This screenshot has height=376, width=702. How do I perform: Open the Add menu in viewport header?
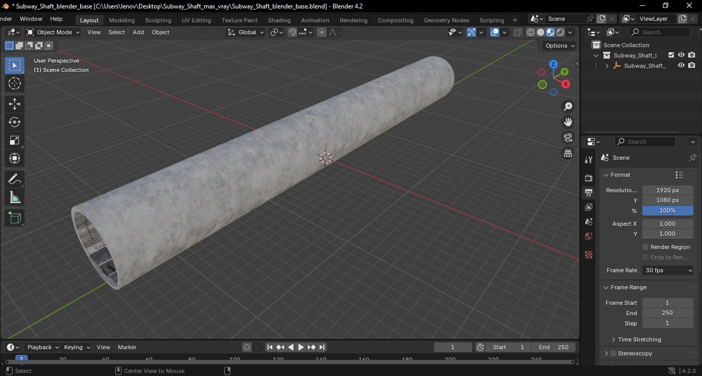[138, 32]
